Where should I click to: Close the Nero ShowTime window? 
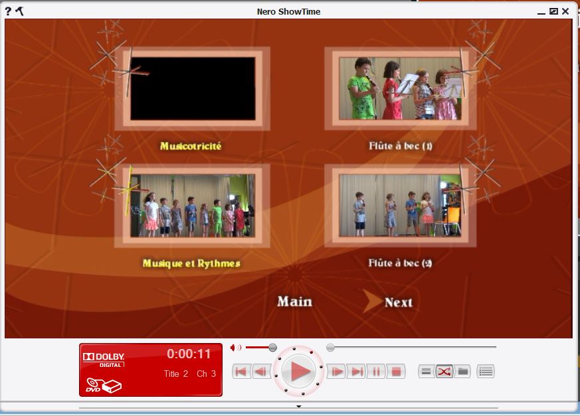click(565, 11)
